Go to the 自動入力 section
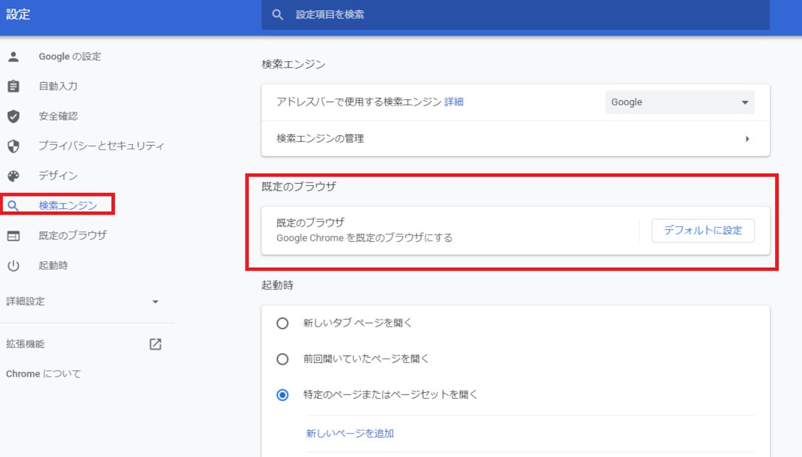Image resolution: width=802 pixels, height=457 pixels. coord(58,86)
